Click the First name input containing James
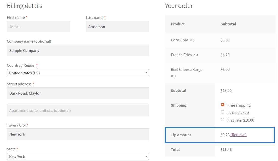The height and width of the screenshot is (161, 278). pyautogui.click(x=38, y=27)
